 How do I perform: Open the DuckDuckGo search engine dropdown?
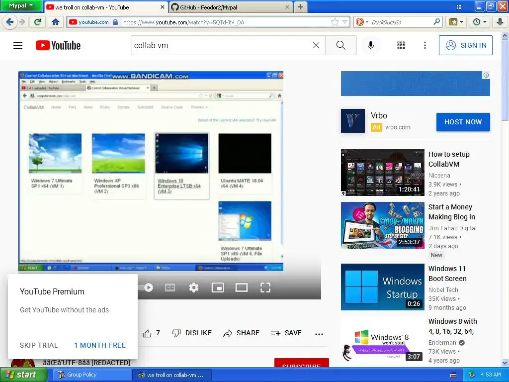tap(362, 22)
